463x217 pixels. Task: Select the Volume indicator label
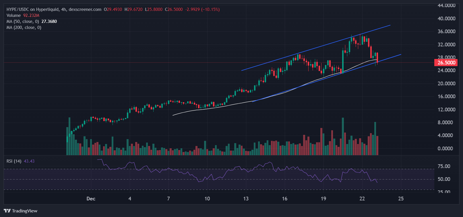tap(13, 15)
